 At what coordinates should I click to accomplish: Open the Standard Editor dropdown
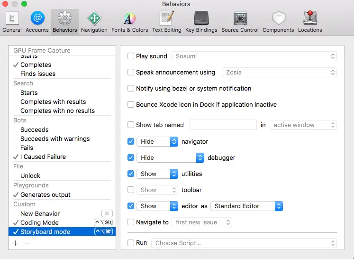[247, 206]
